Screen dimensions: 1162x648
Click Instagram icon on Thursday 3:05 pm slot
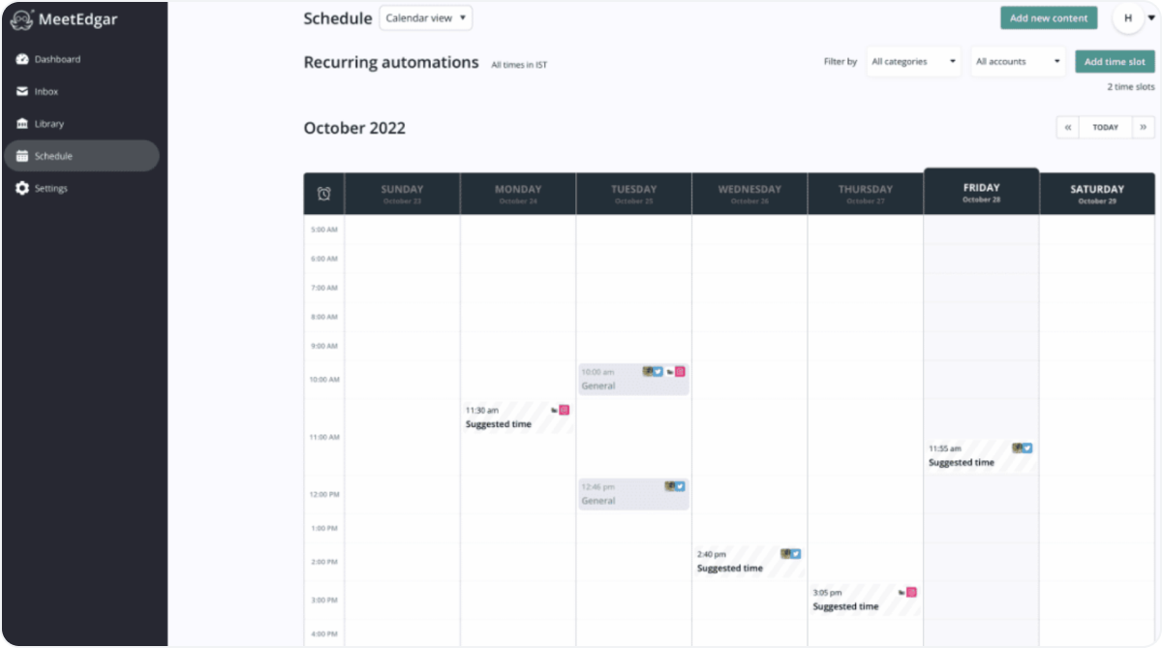pos(911,592)
